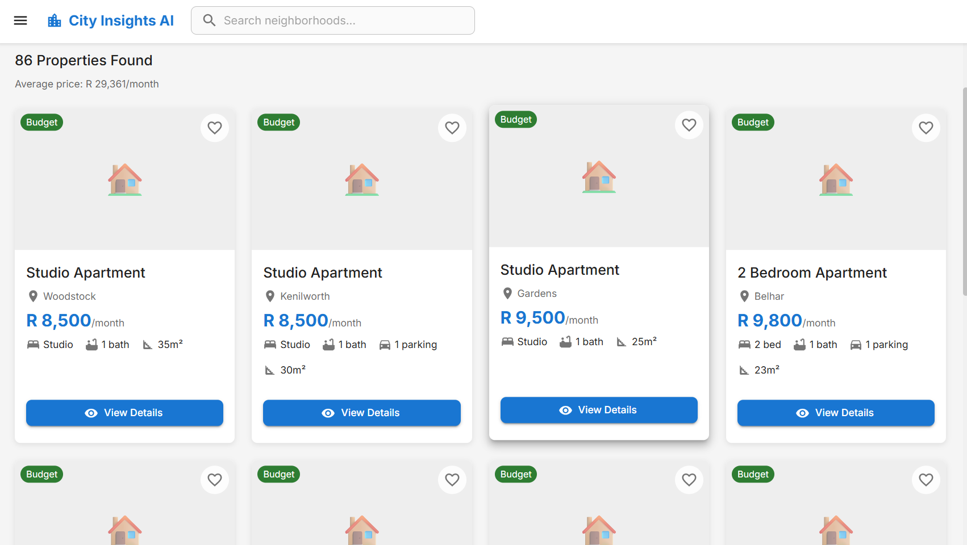View details for the Woodstock studio
967x545 pixels.
[x=124, y=413]
